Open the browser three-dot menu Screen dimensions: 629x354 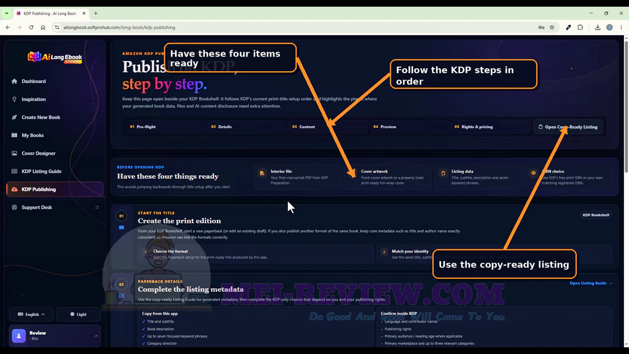(622, 27)
